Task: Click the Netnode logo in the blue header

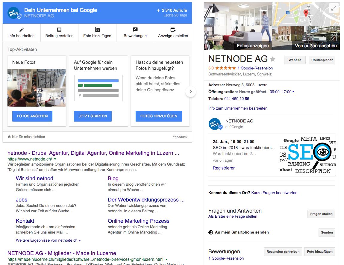Action: [x=14, y=13]
